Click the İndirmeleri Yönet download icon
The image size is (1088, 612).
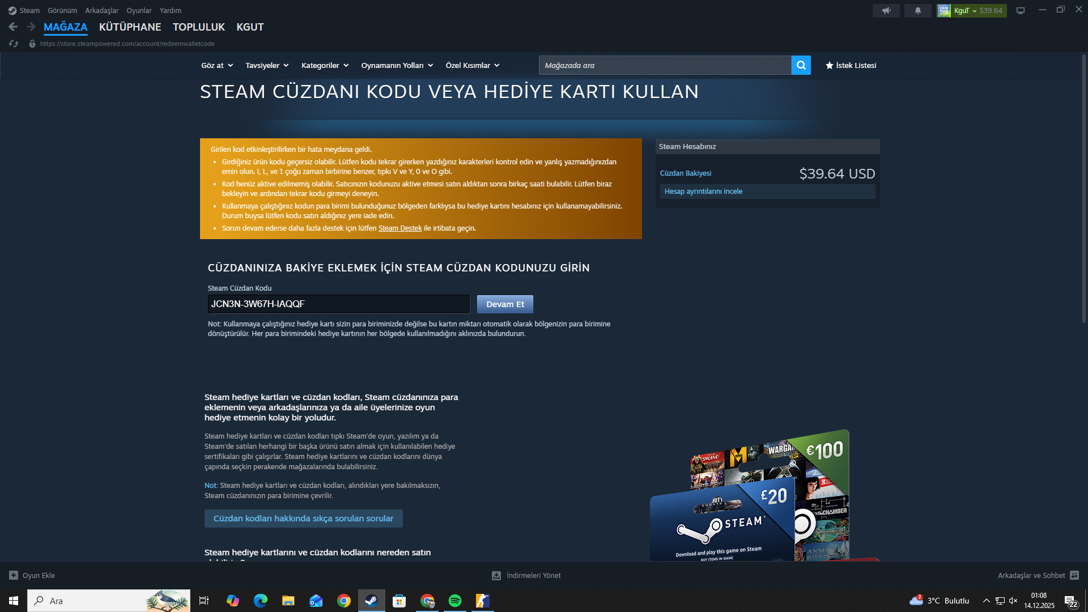point(496,575)
